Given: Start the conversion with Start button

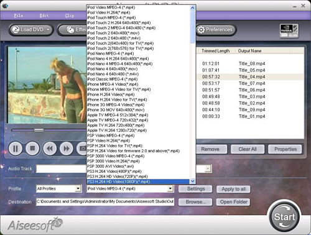Looking at the screenshot, I should point(284,217).
